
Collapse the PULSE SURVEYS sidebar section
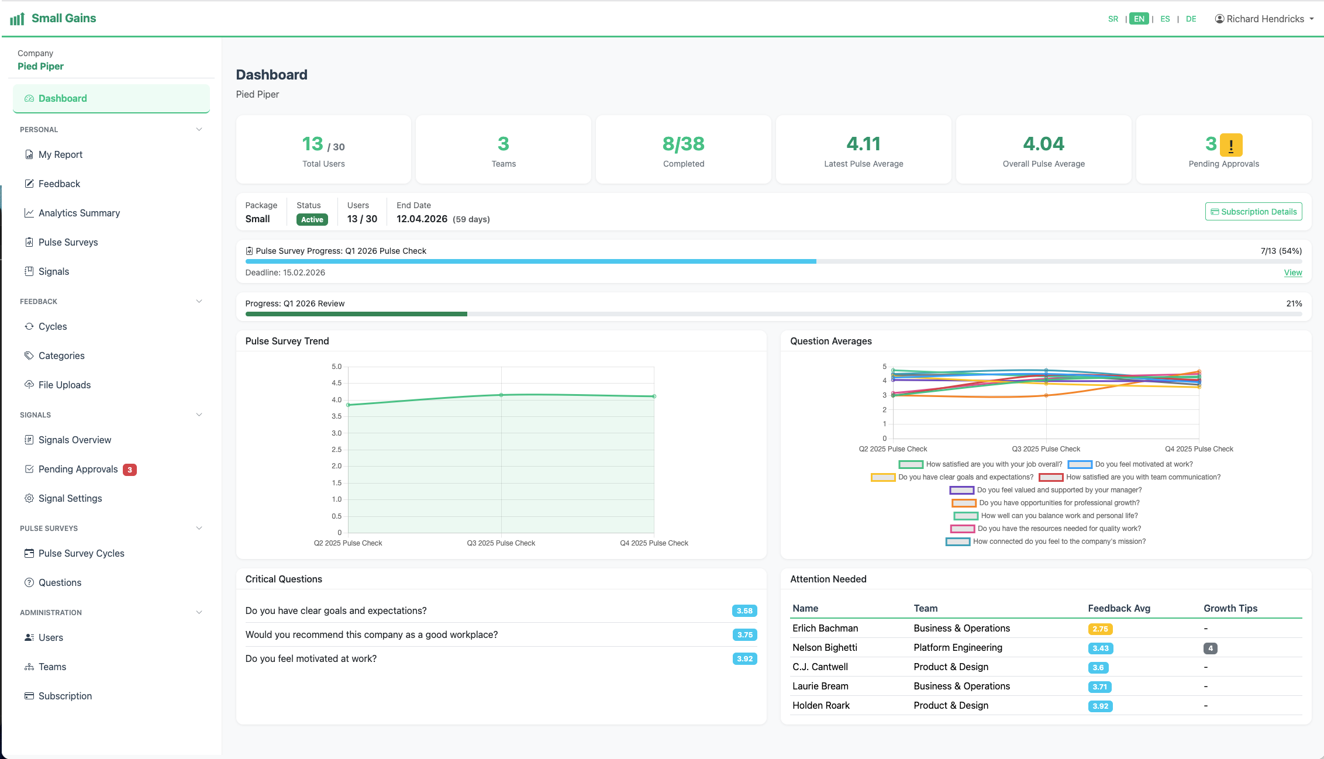pos(199,528)
